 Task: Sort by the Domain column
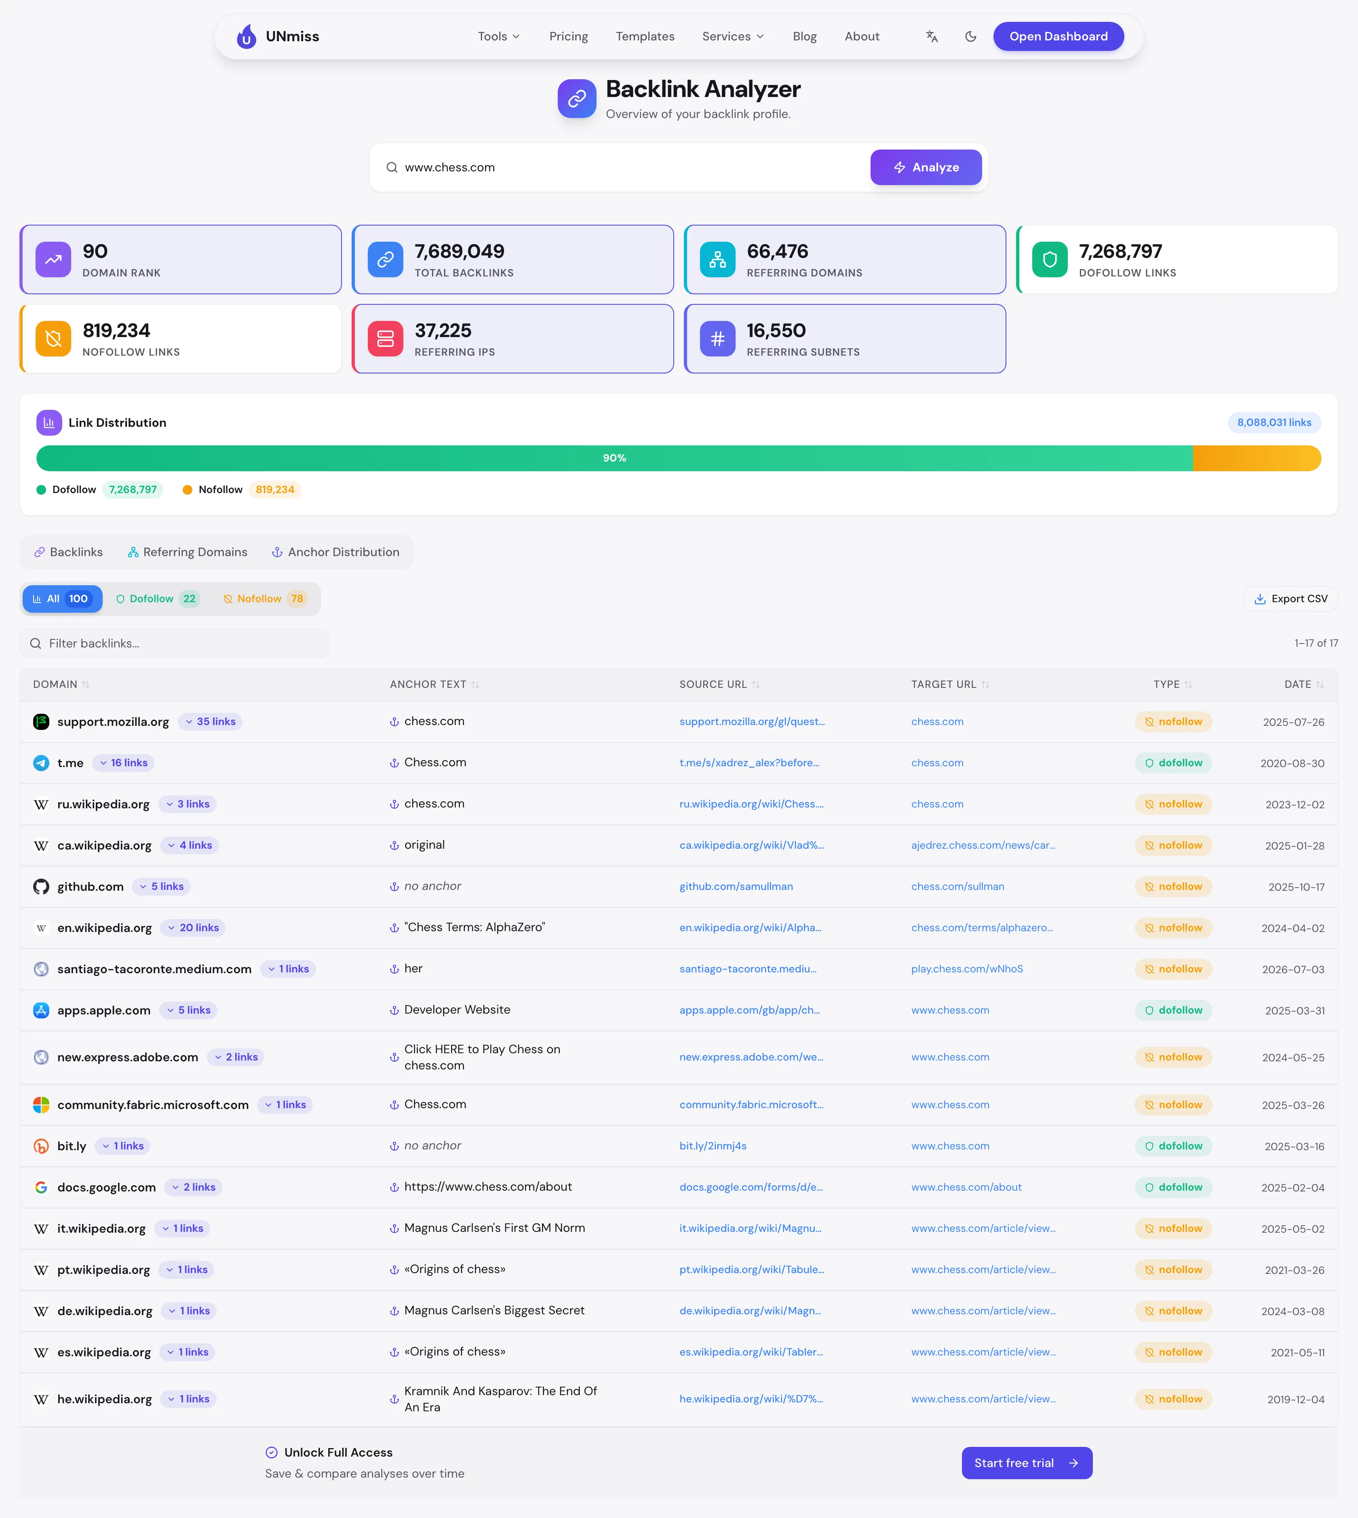(61, 684)
